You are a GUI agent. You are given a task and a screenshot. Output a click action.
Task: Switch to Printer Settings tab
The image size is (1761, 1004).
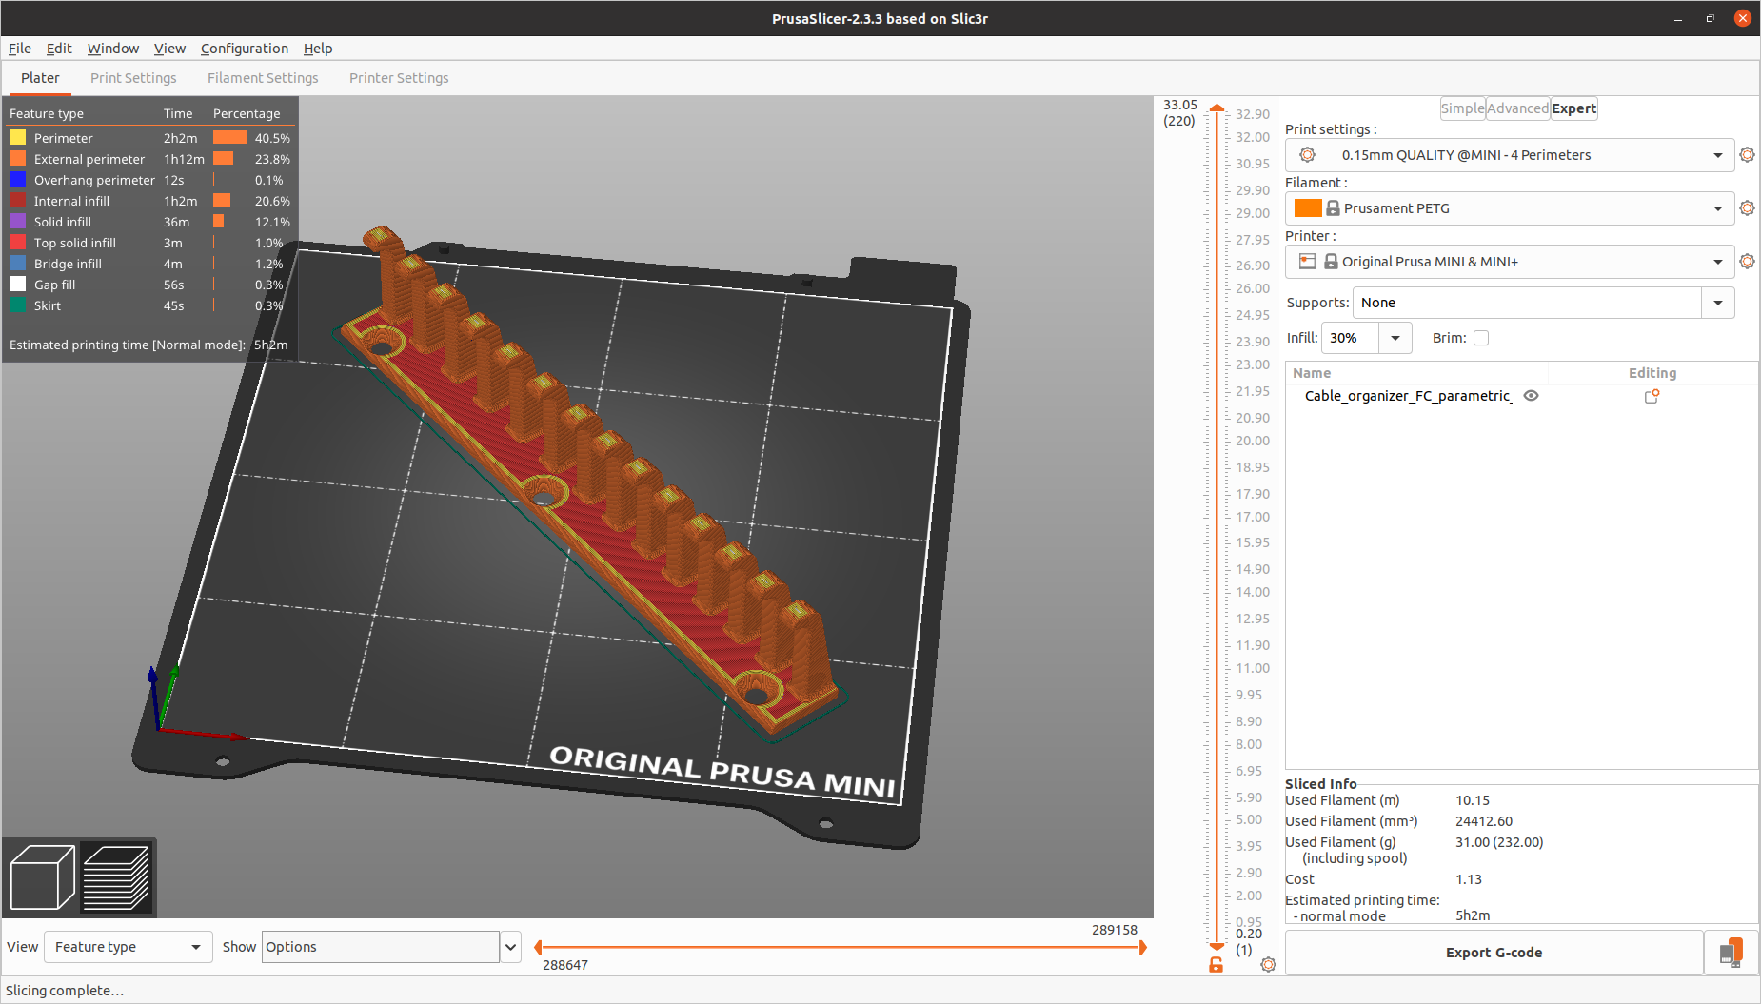tap(399, 78)
